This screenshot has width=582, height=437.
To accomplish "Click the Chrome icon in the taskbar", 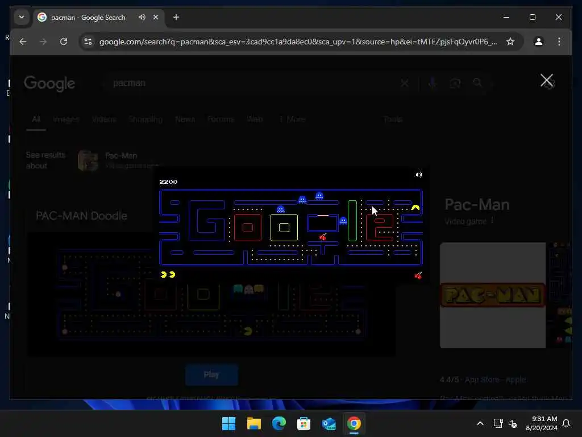I will (x=354, y=423).
